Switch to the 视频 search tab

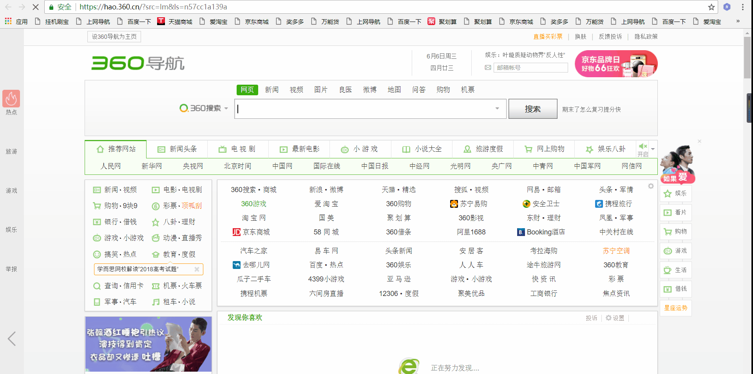pyautogui.click(x=297, y=90)
